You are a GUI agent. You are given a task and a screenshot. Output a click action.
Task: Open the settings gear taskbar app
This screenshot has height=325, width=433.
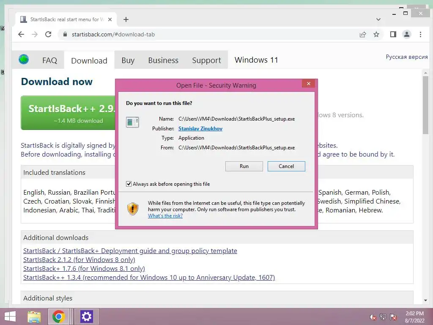click(86, 317)
